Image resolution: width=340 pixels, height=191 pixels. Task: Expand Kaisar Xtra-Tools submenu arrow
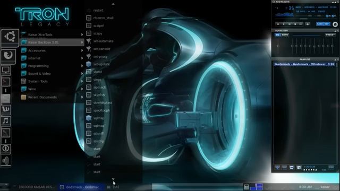pyautogui.click(x=82, y=34)
